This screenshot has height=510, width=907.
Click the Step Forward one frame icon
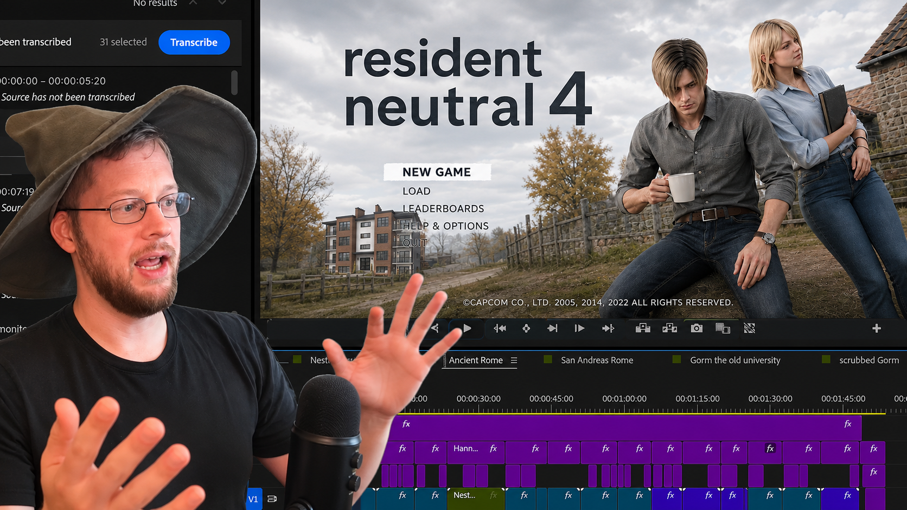pyautogui.click(x=579, y=328)
